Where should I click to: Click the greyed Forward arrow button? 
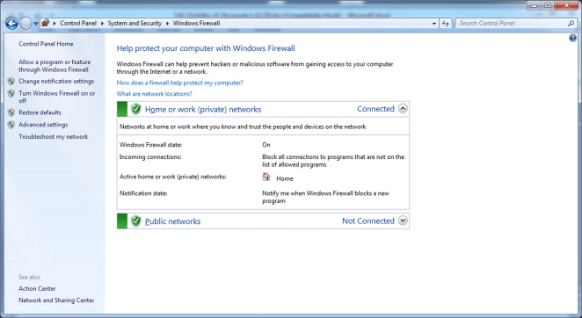pos(25,24)
